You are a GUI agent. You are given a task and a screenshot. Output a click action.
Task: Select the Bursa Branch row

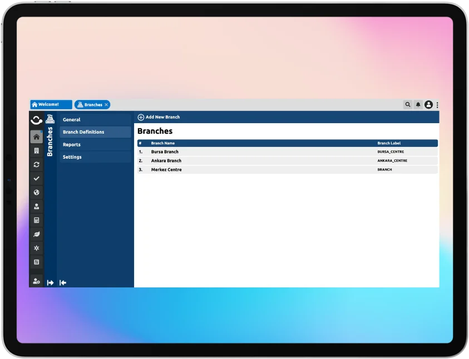165,151
